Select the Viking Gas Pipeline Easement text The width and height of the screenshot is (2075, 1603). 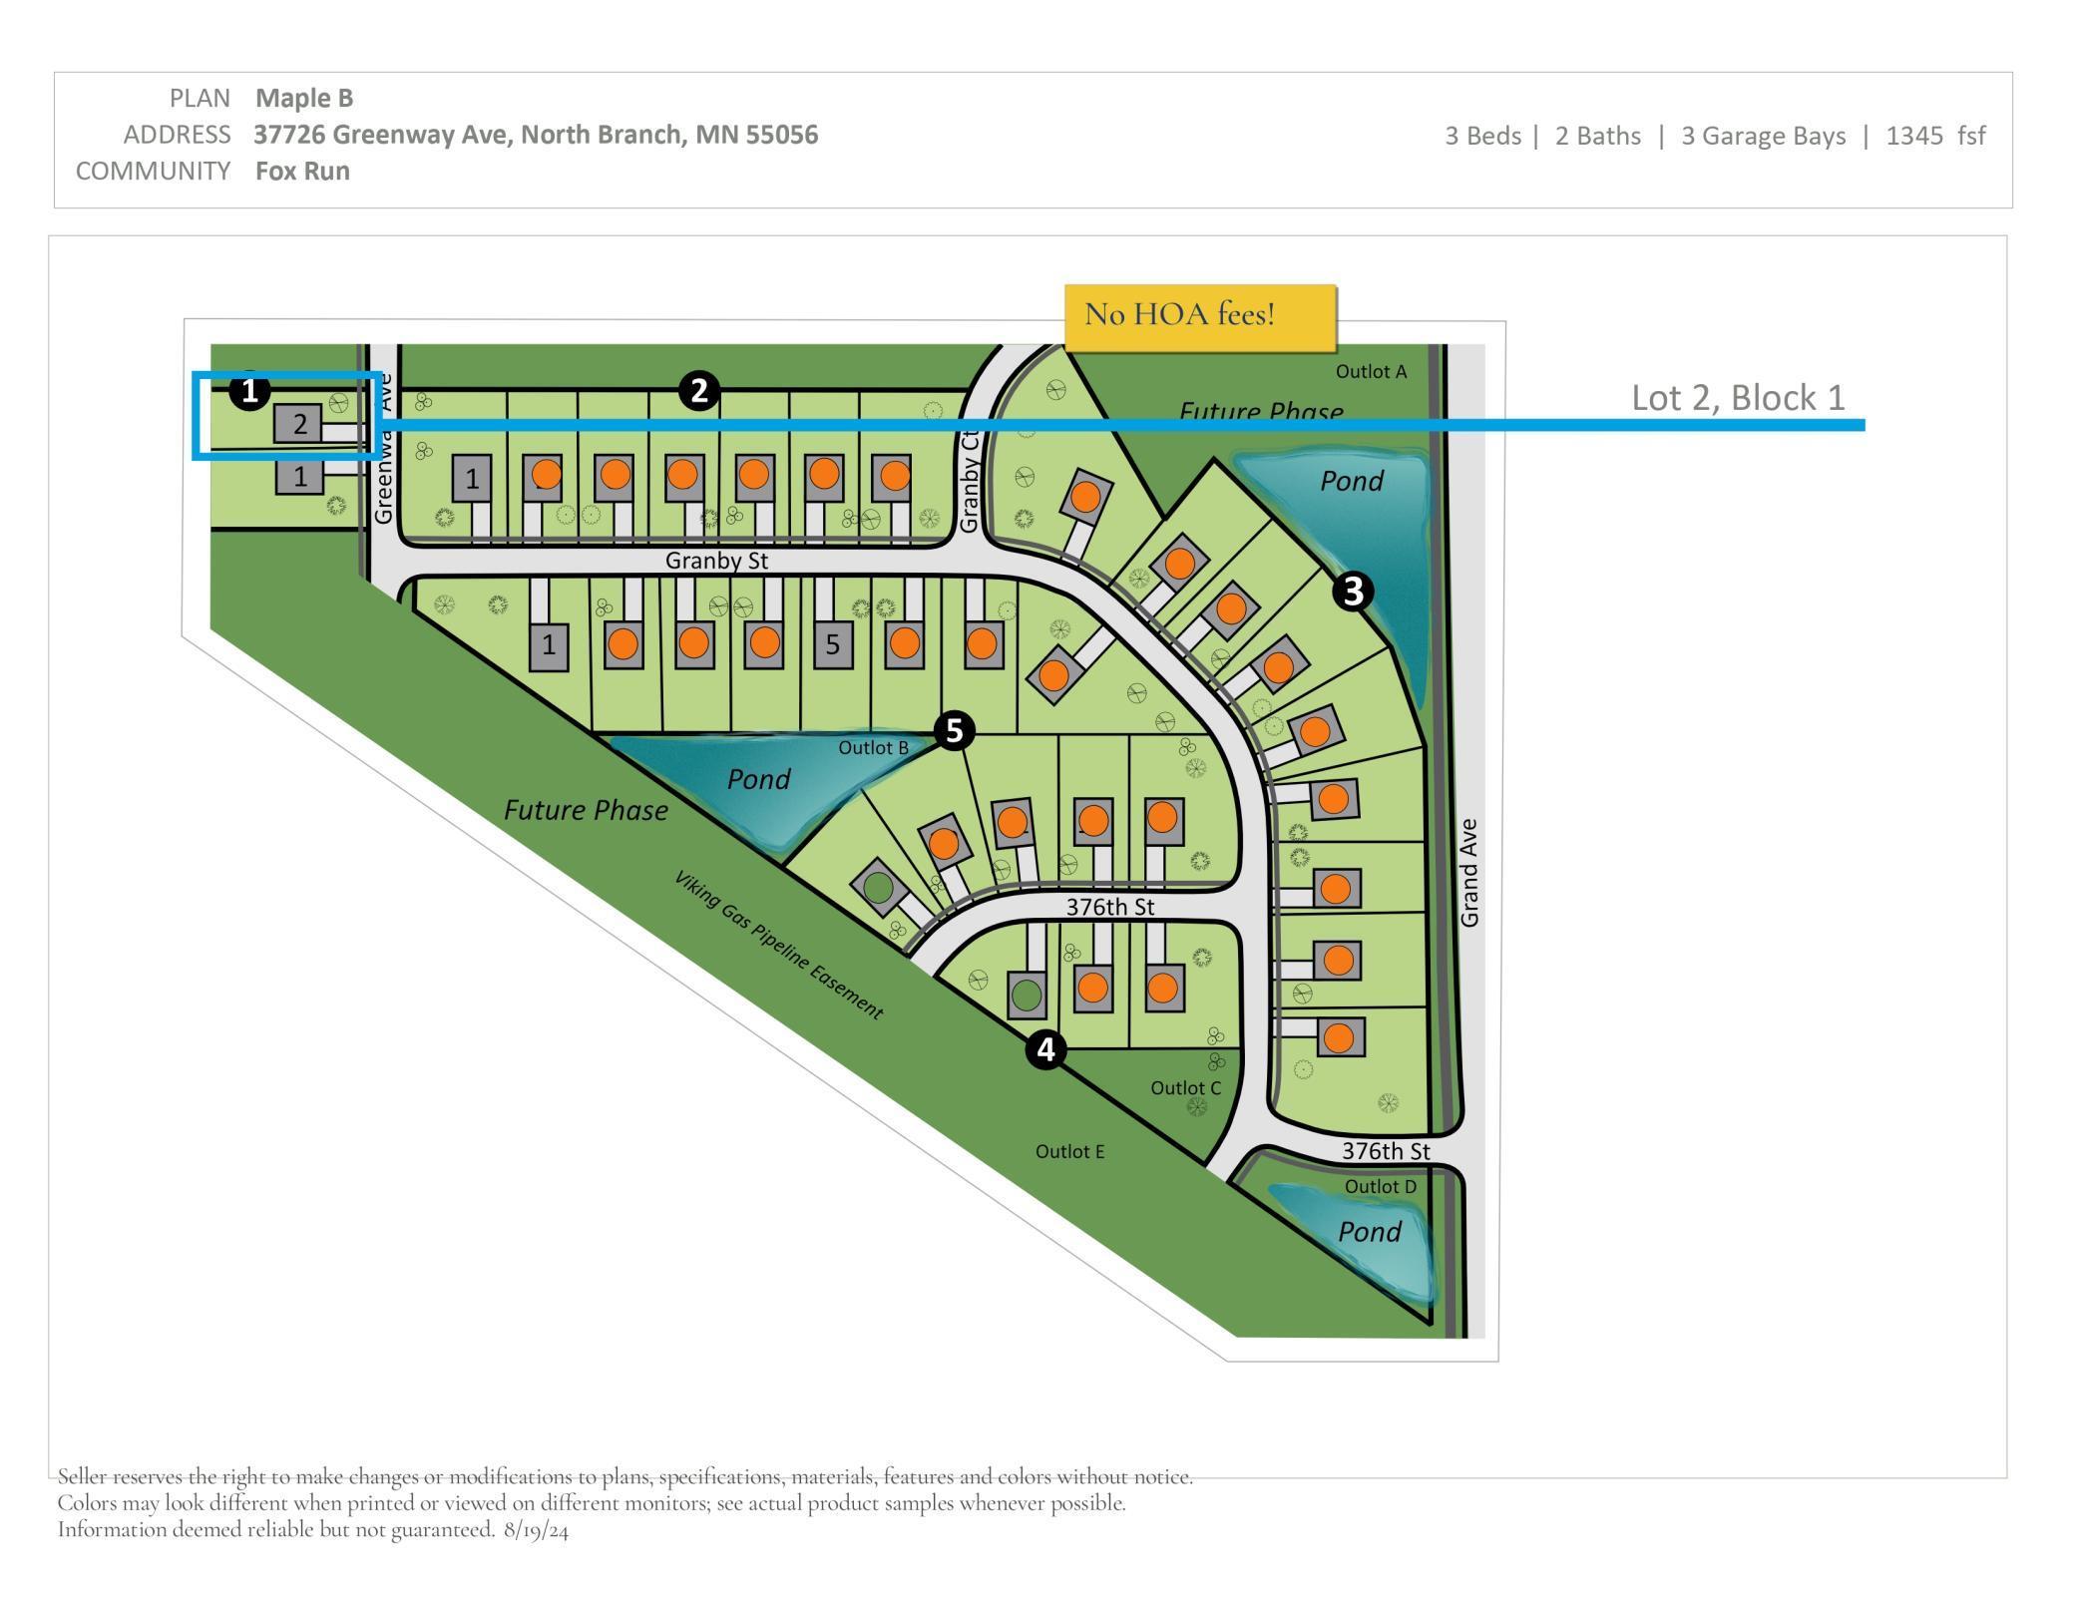pos(778,946)
